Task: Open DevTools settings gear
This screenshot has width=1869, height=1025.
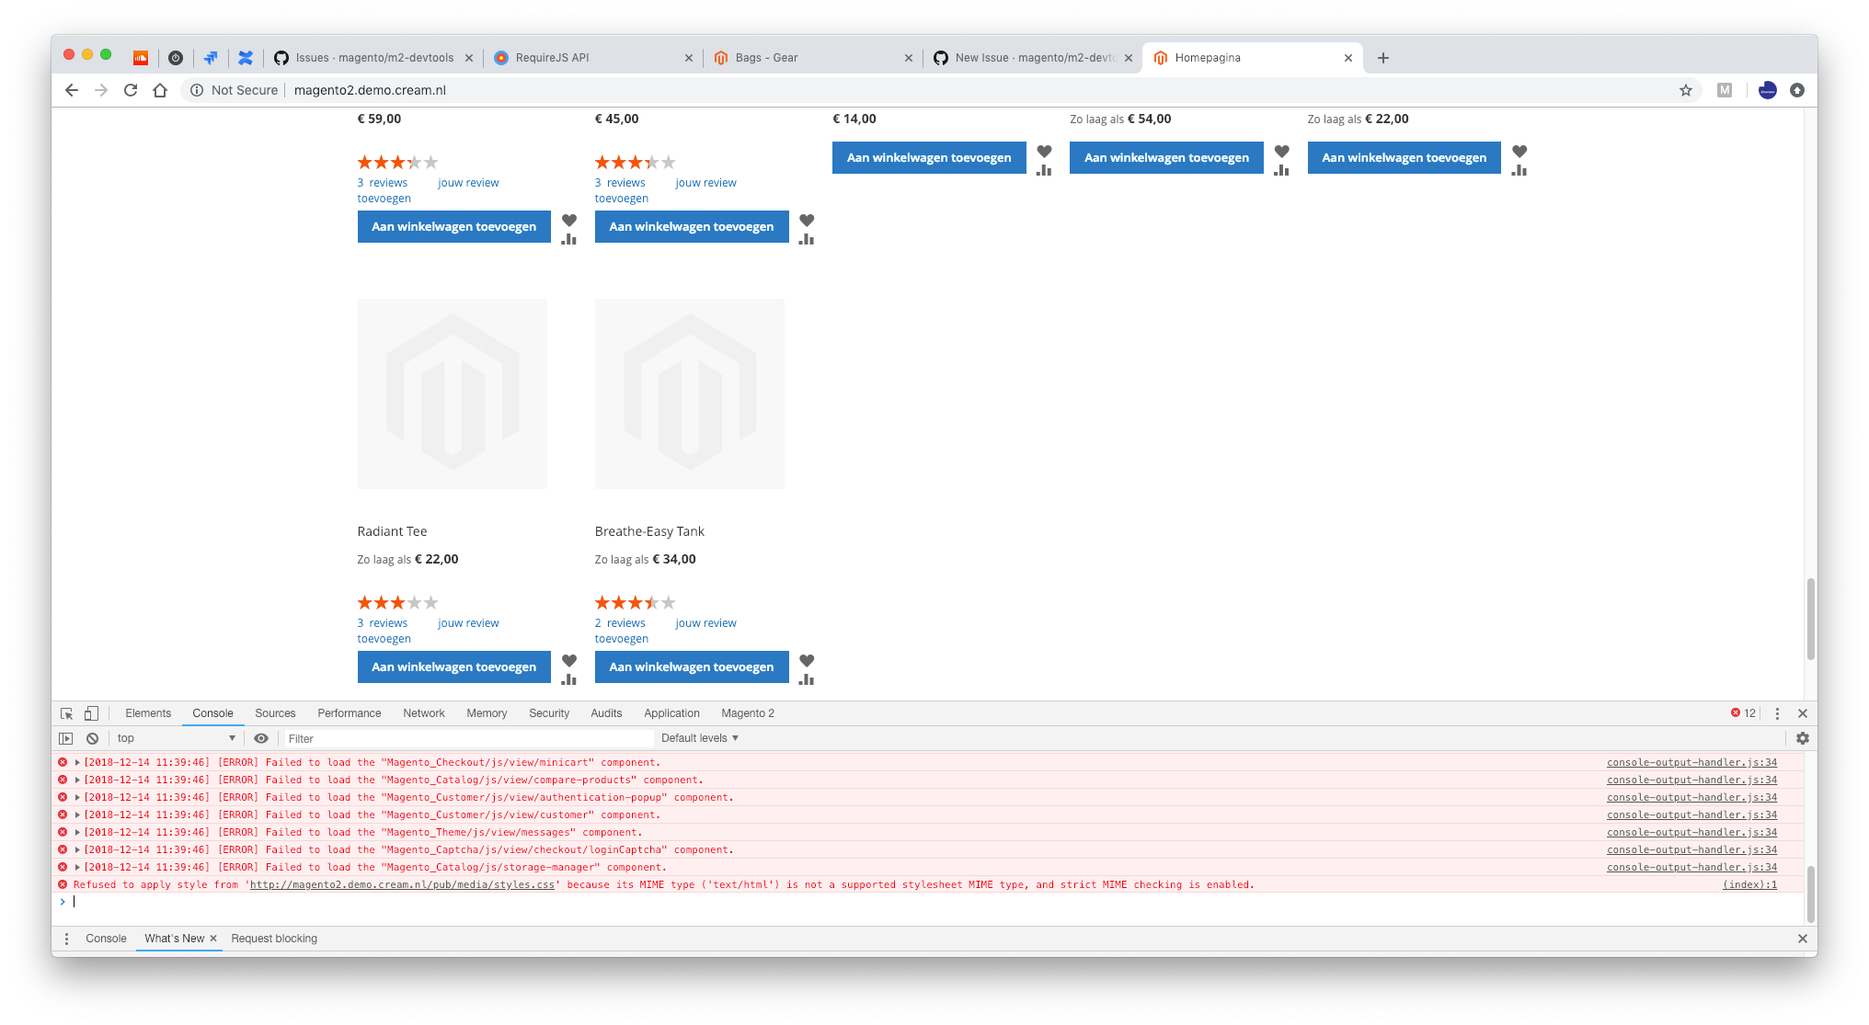Action: (x=1802, y=737)
